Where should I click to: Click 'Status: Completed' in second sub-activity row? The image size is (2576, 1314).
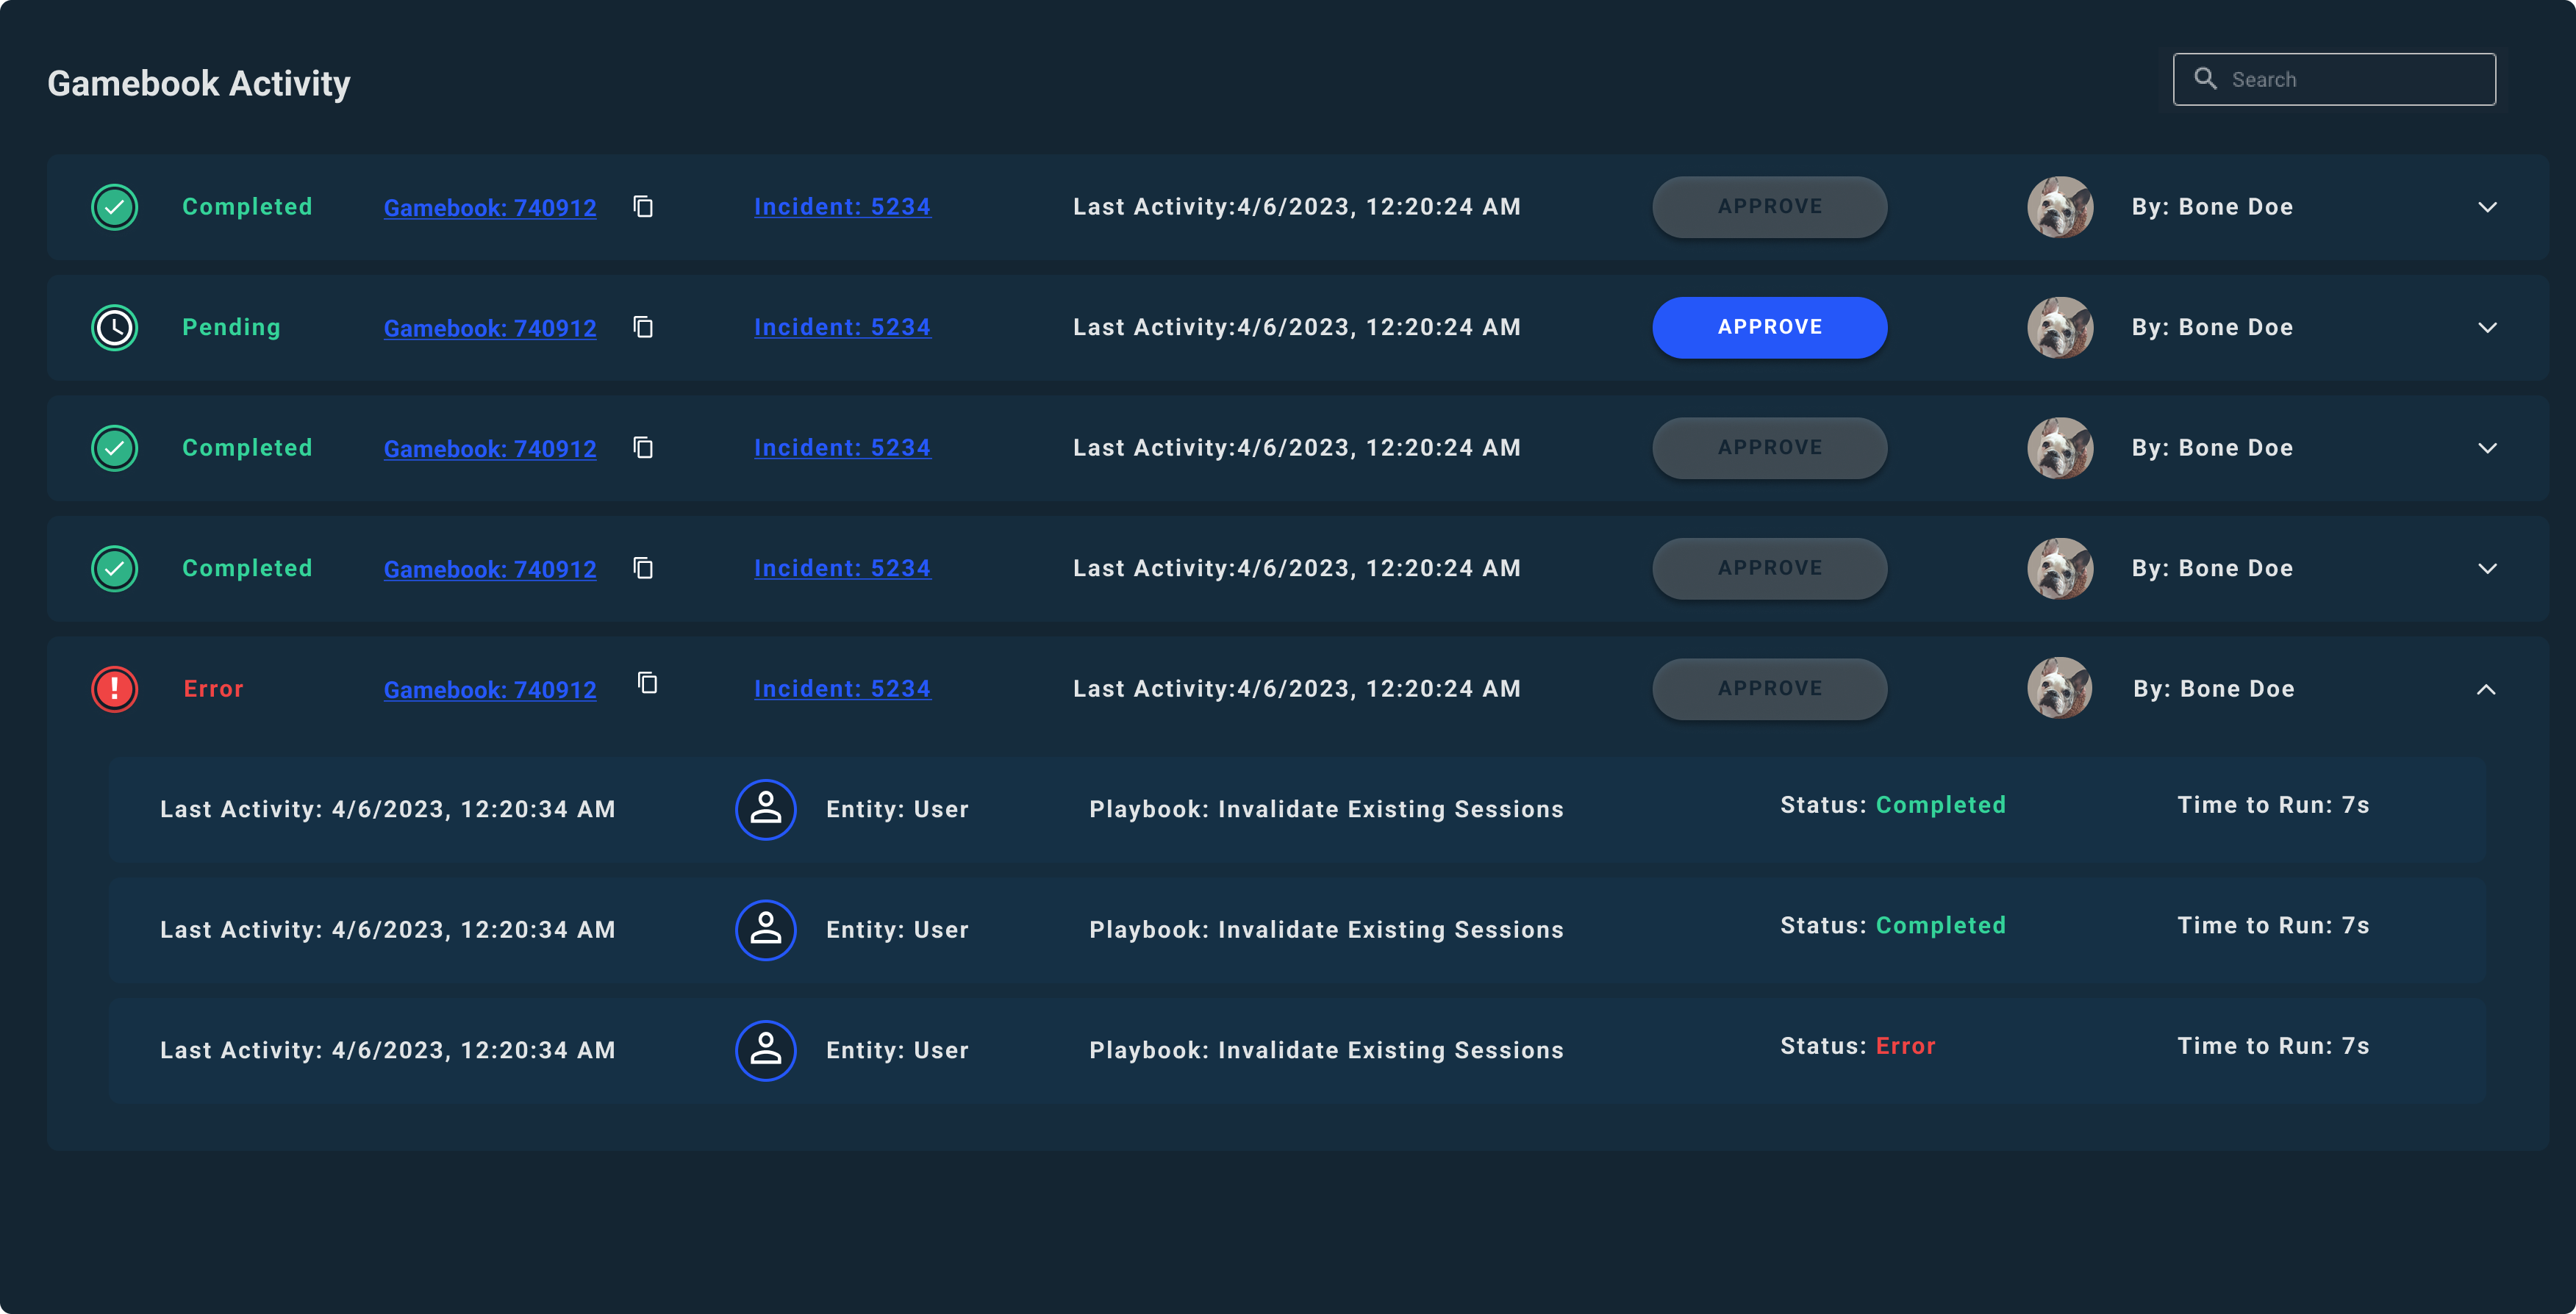pos(1892,925)
